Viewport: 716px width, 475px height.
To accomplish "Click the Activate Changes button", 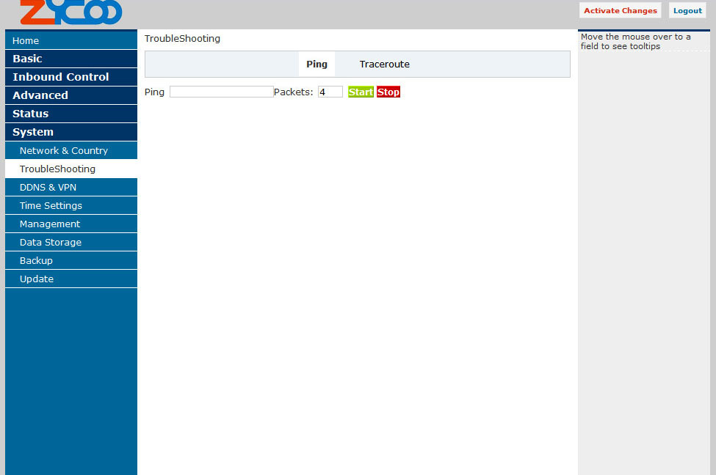I will pyautogui.click(x=620, y=10).
